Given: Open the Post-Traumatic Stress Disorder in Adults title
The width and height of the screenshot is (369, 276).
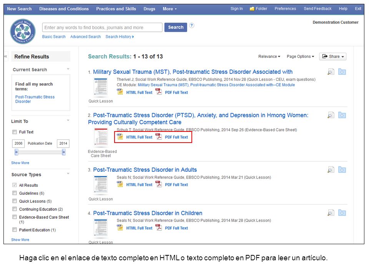Looking at the screenshot, I should coord(145,170).
